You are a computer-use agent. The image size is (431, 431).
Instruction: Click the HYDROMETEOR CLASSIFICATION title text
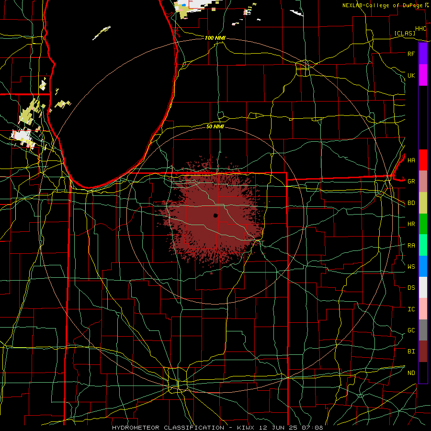click(x=168, y=428)
